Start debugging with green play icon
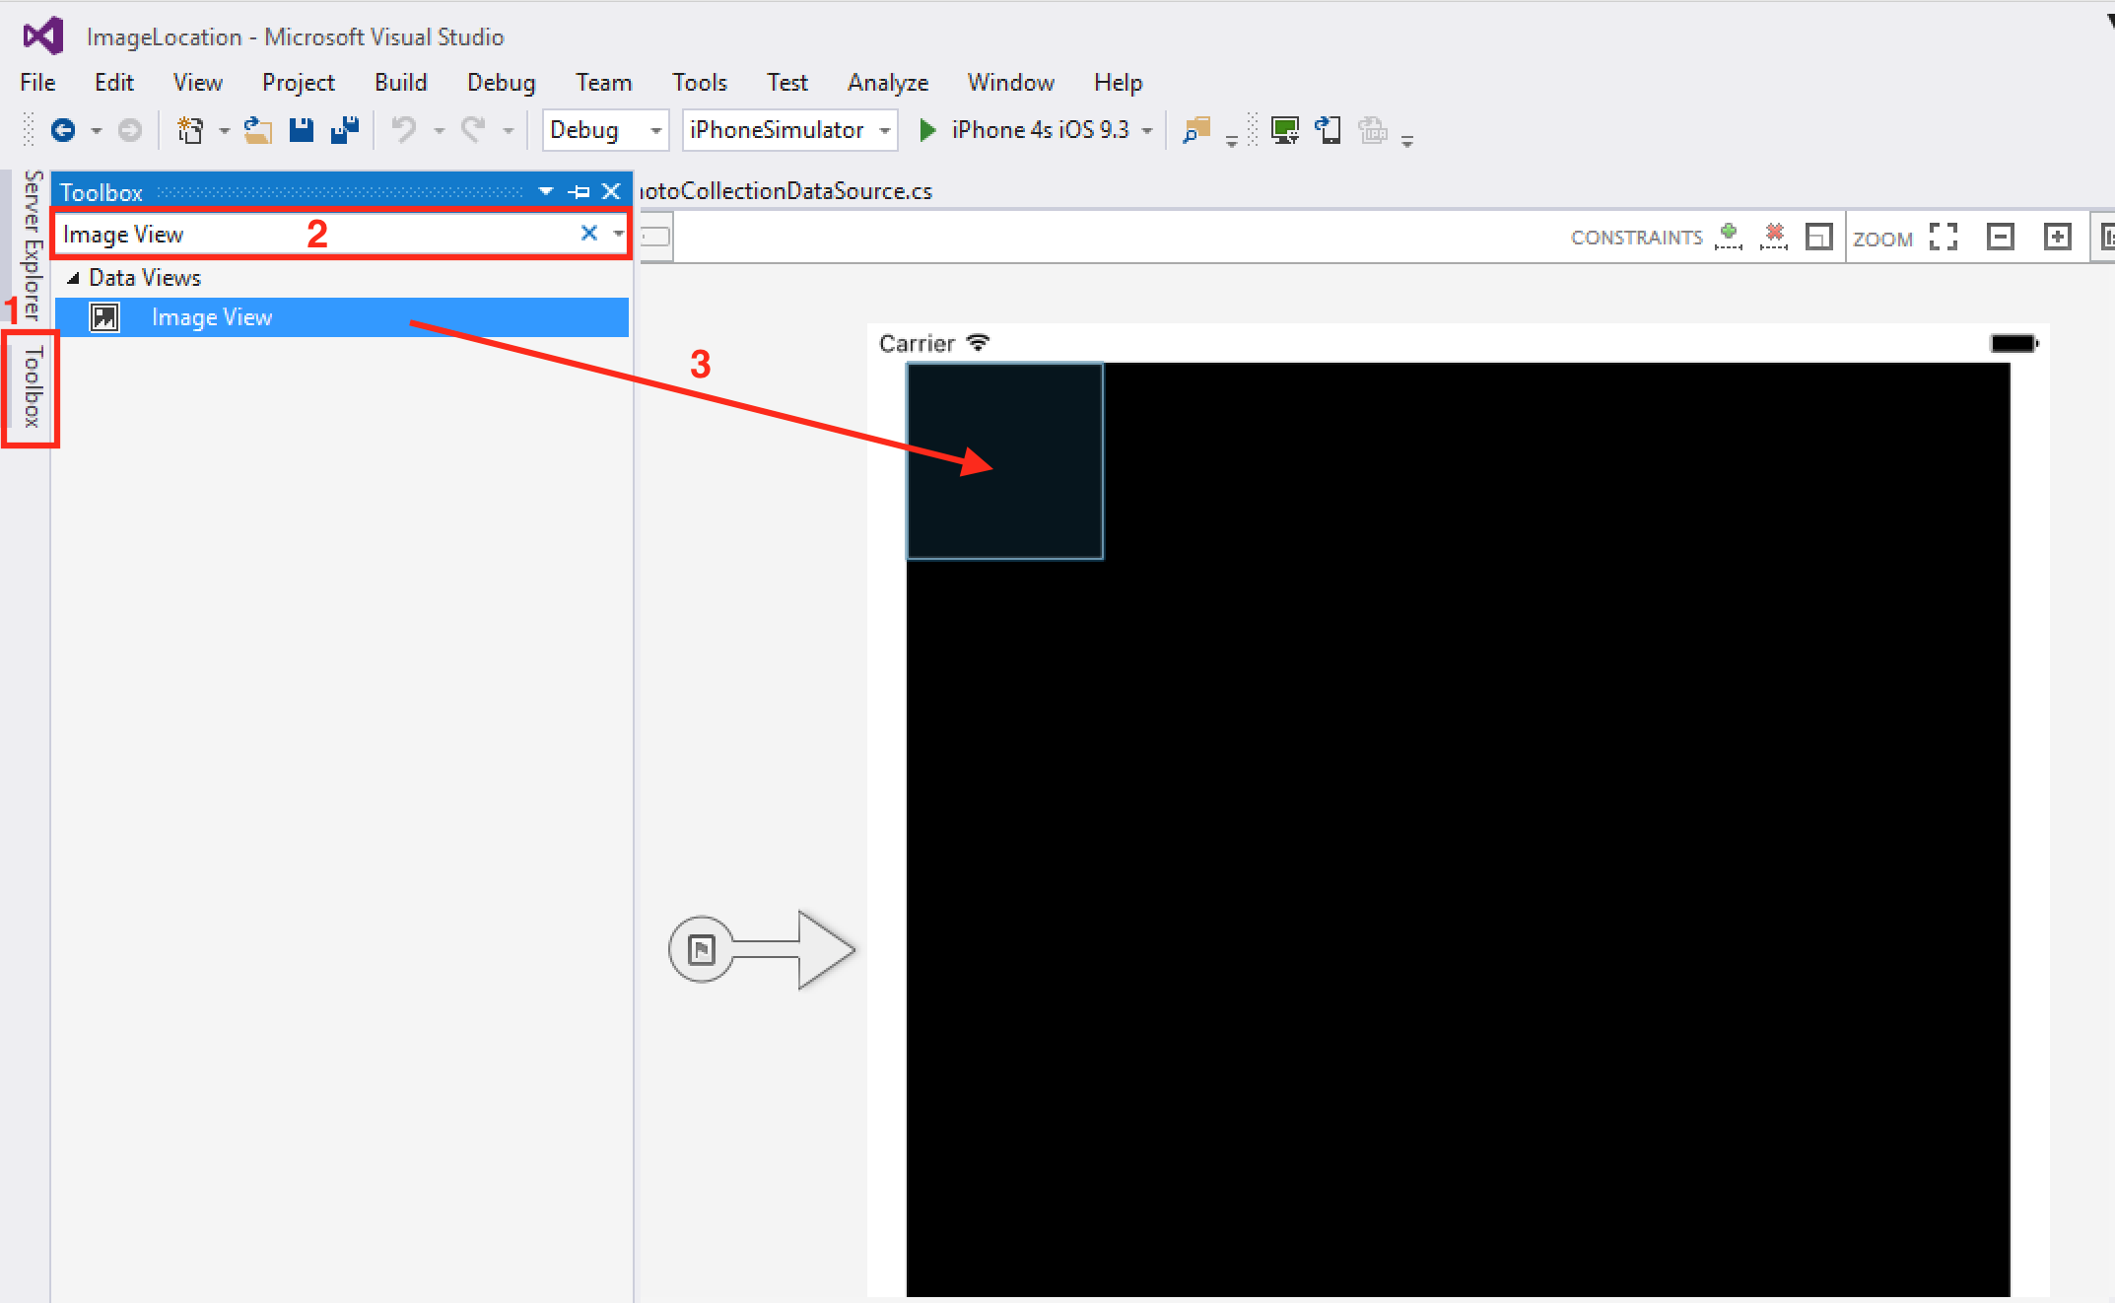 (926, 130)
